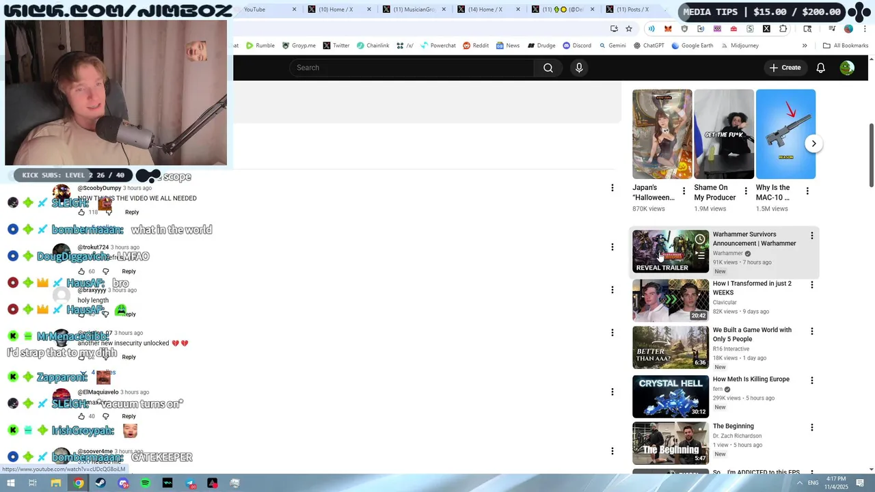Switch to the (14) Home / X tab
This screenshot has width=875, height=492.
pos(486,10)
